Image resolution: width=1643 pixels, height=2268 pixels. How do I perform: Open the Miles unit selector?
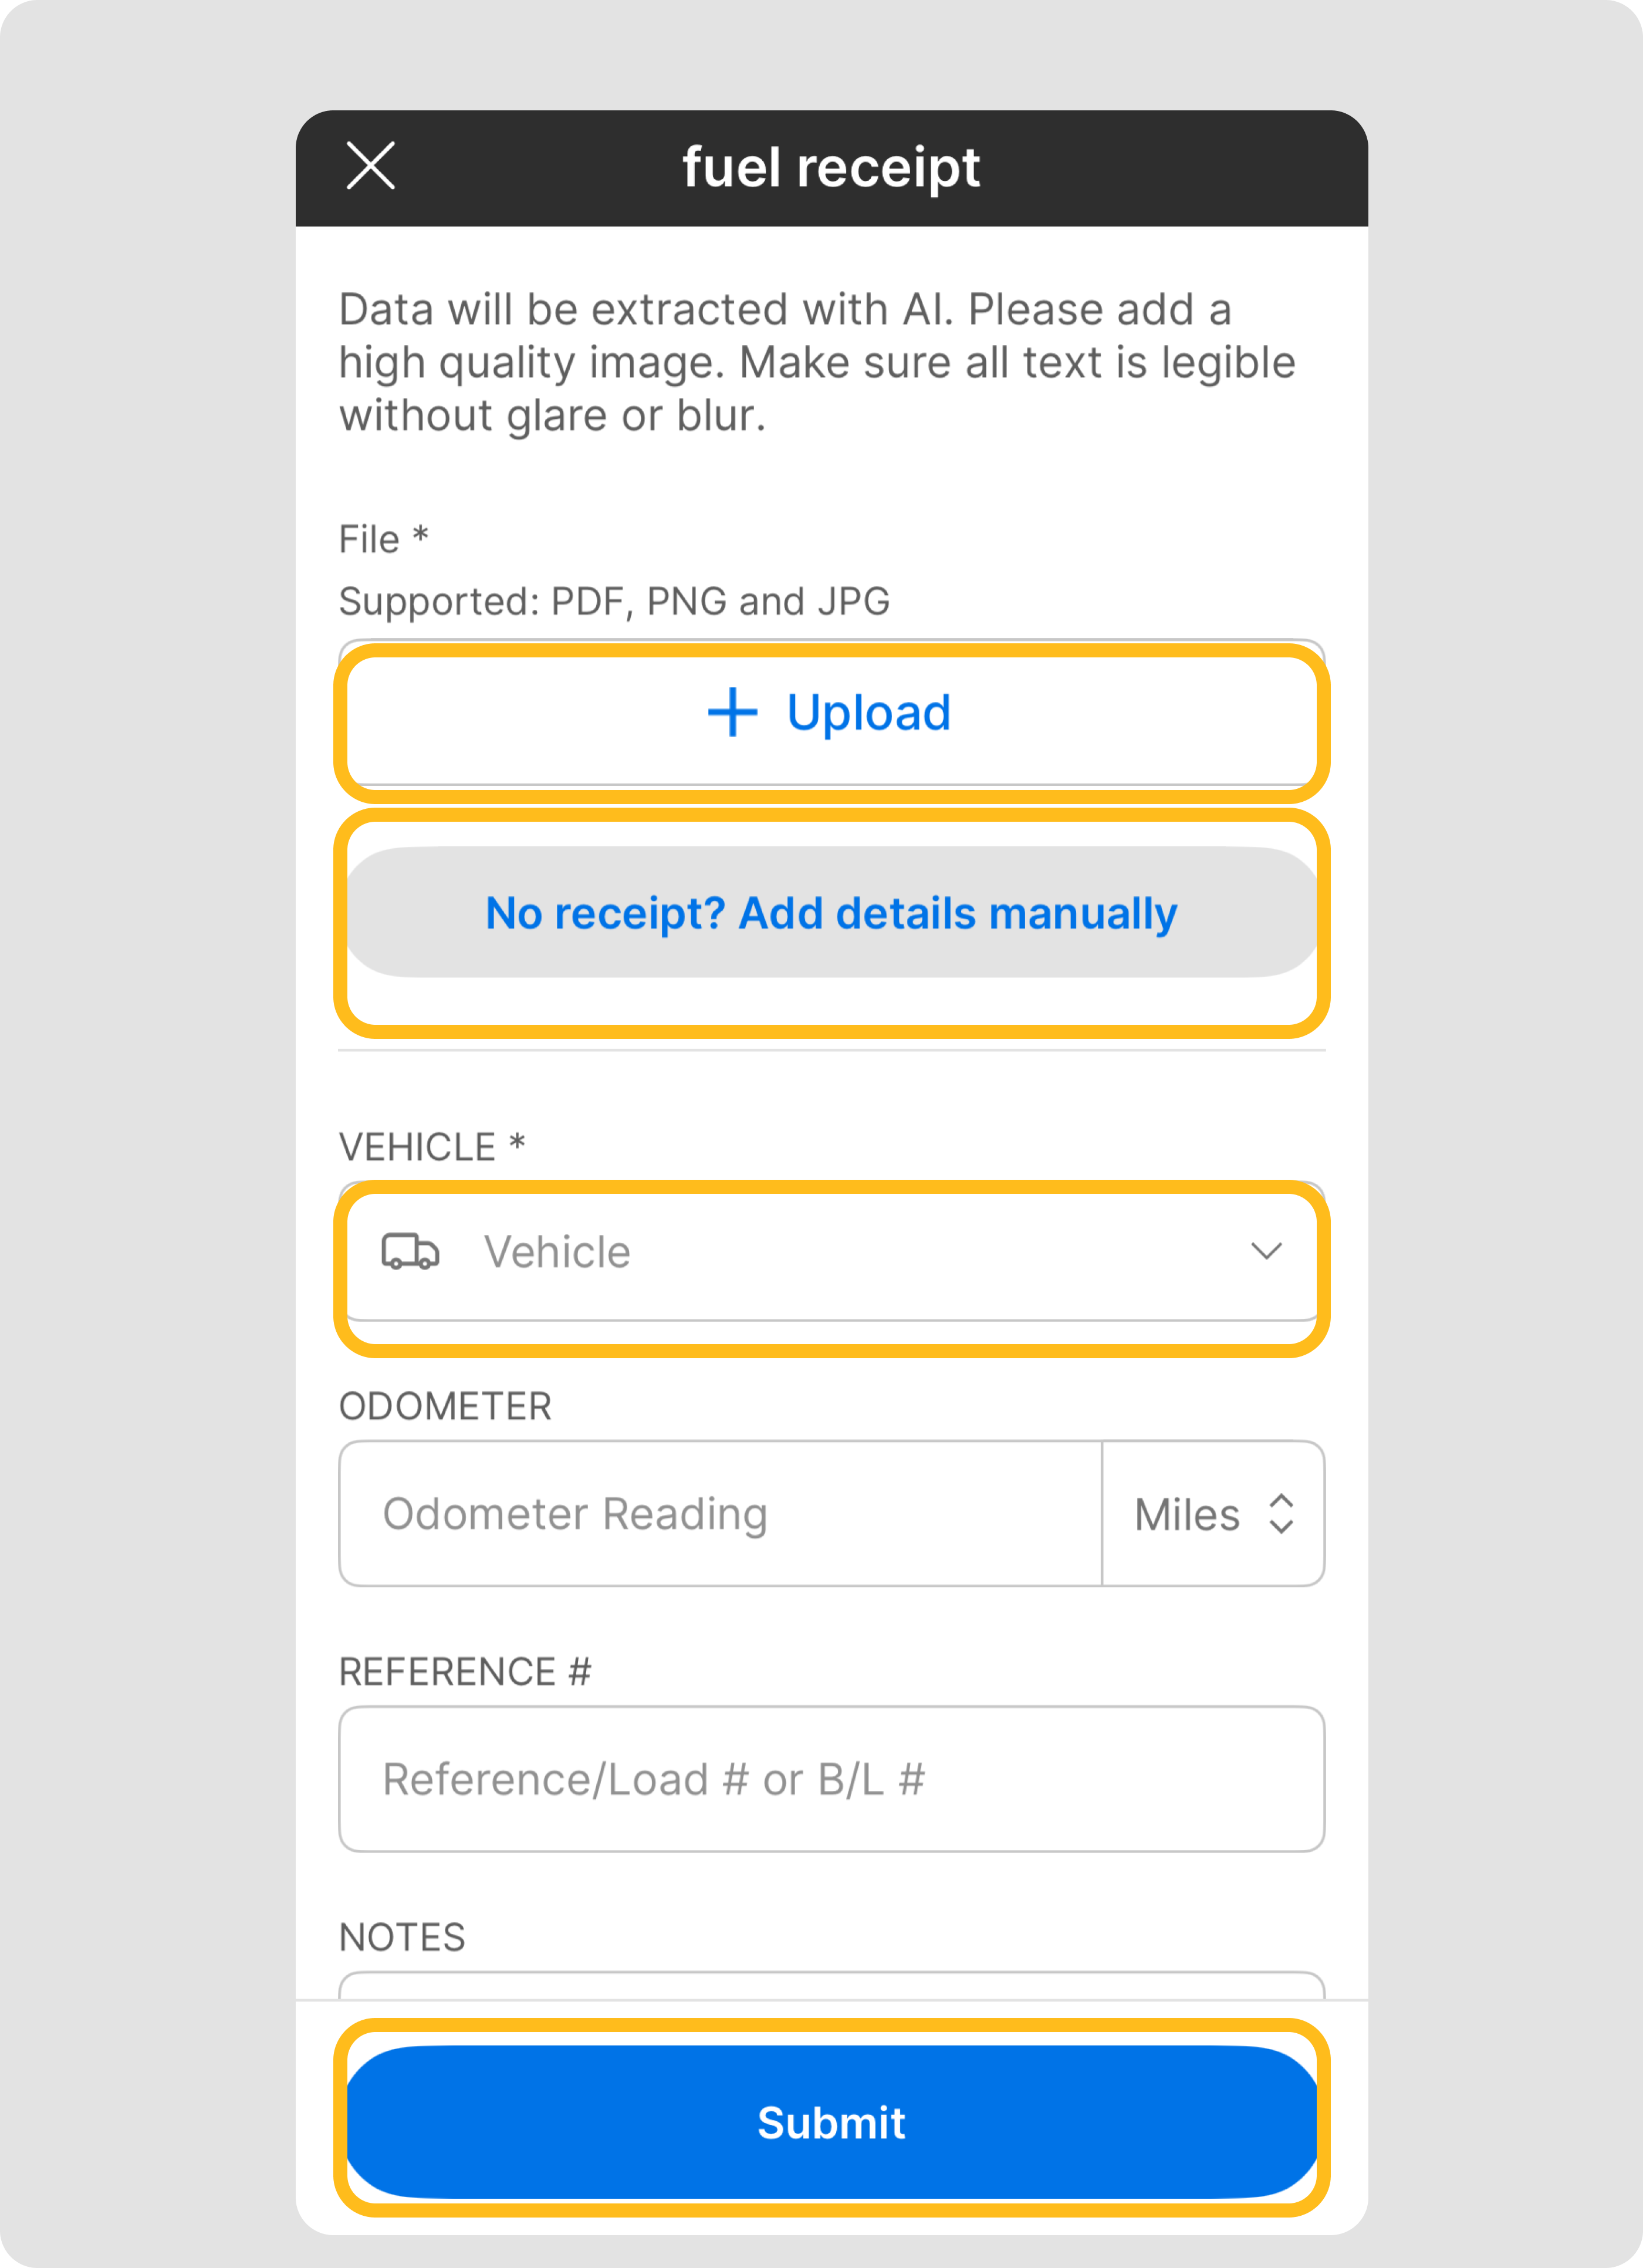pyautogui.click(x=1213, y=1514)
